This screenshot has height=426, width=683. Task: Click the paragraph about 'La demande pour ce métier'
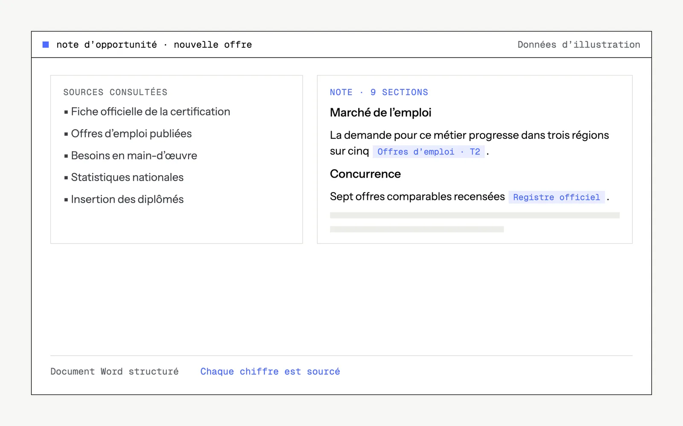pyautogui.click(x=469, y=143)
